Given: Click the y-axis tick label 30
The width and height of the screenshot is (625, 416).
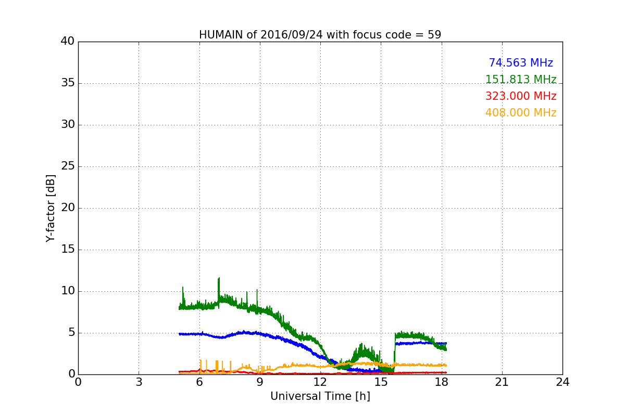Looking at the screenshot, I should coord(68,125).
